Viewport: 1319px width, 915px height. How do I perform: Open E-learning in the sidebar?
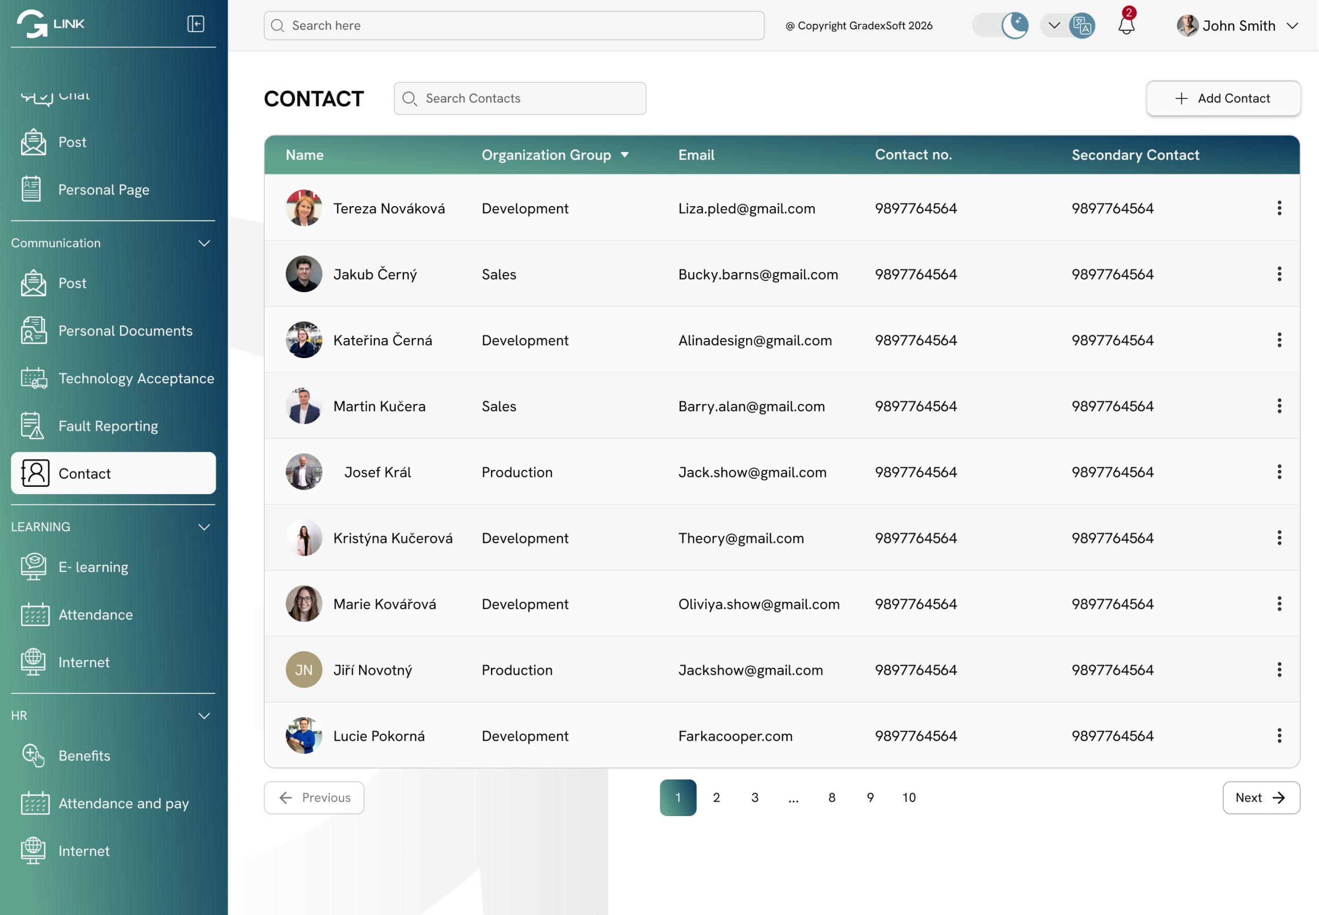point(93,567)
